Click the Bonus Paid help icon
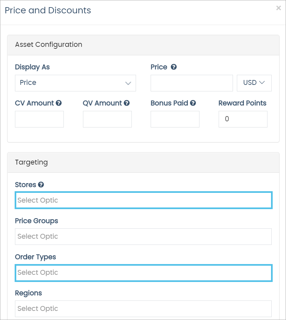 [193, 103]
